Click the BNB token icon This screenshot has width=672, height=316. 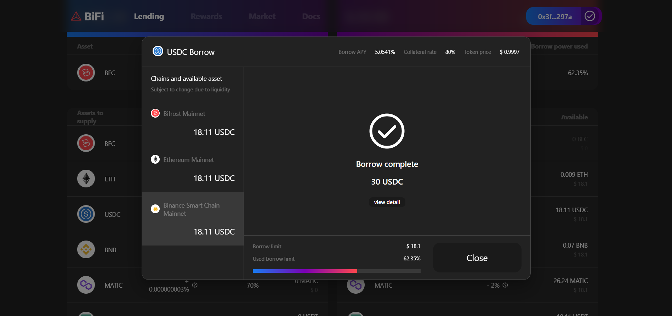[86, 249]
